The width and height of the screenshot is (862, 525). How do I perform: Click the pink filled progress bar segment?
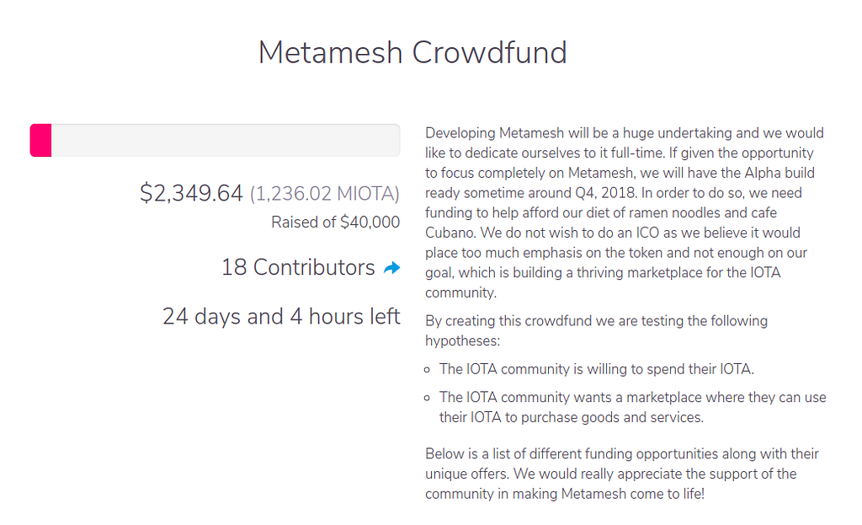[41, 140]
